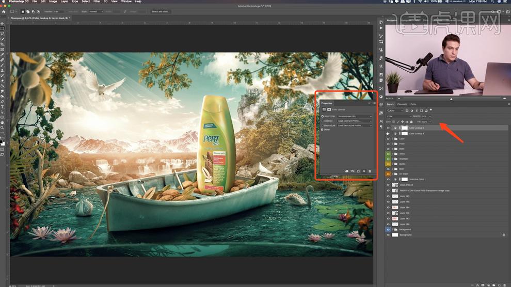Viewport: 511px width, 287px height.
Task: Hide the Trees group
Action: click(x=388, y=154)
